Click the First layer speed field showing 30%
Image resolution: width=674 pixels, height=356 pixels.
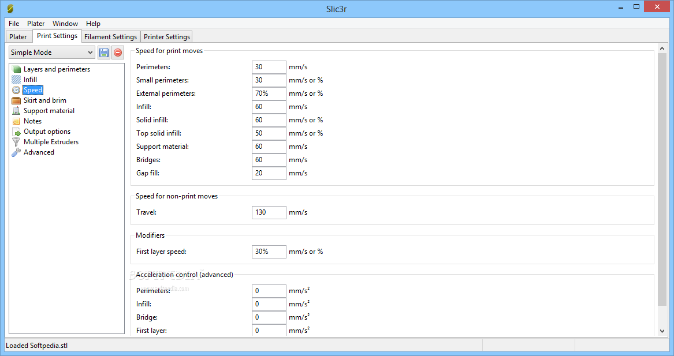(x=269, y=252)
